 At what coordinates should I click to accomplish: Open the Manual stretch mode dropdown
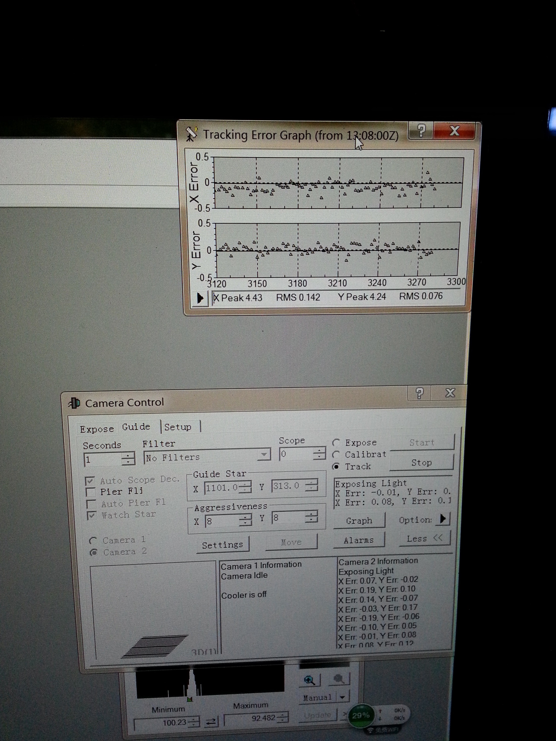click(x=342, y=697)
